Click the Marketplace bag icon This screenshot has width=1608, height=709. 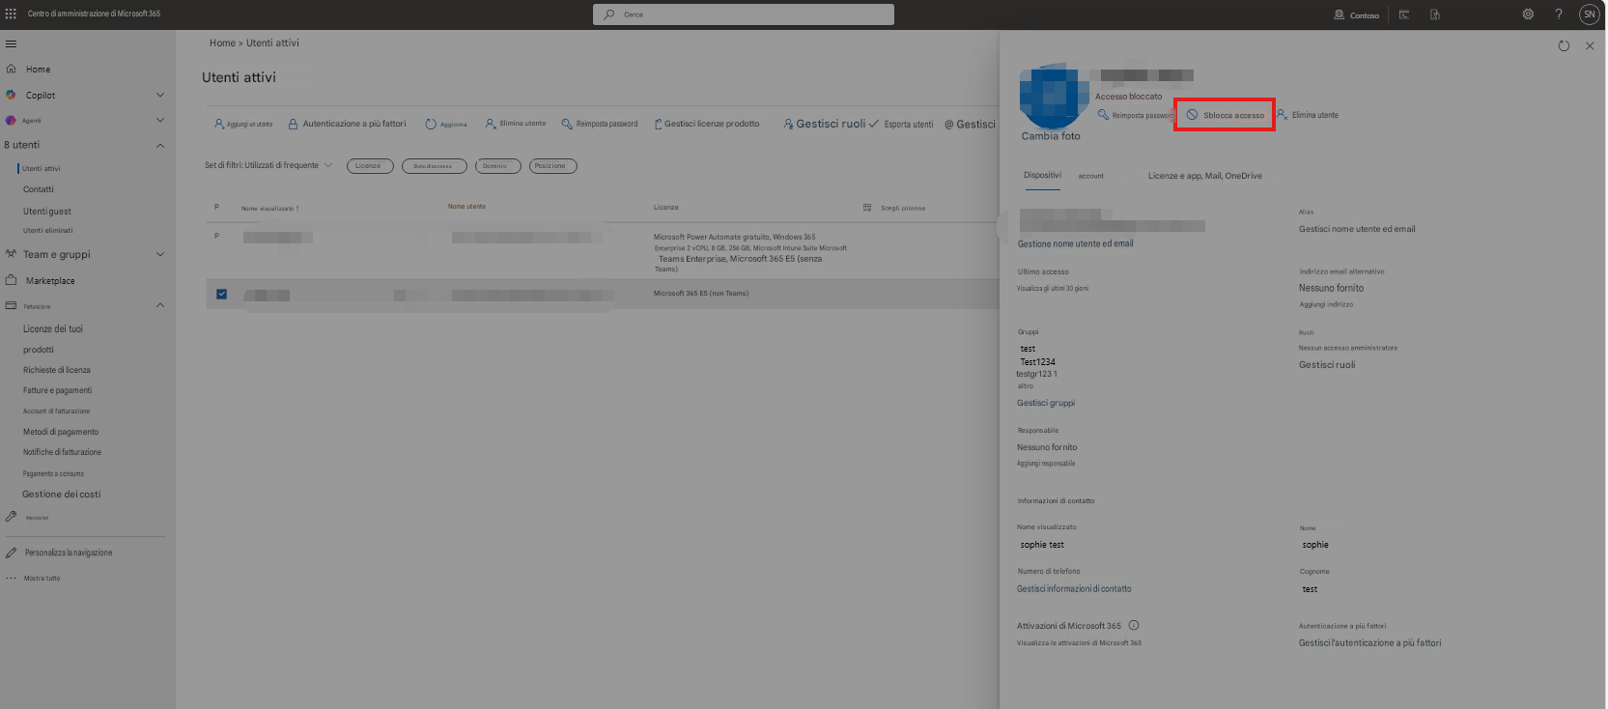pos(11,280)
